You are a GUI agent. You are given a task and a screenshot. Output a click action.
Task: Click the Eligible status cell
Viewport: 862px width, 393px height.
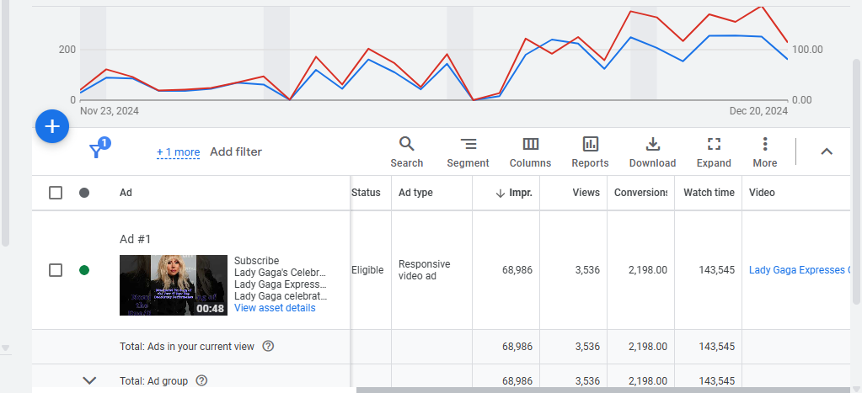coord(367,270)
